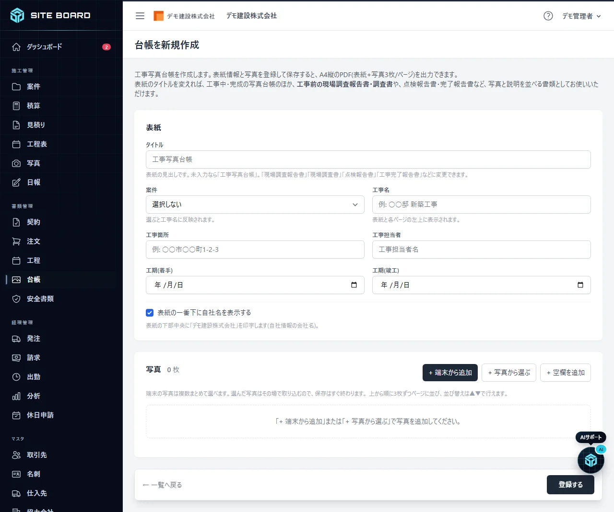Click the 分析 bar chart icon
Image resolution: width=614 pixels, height=512 pixels.
click(16, 396)
